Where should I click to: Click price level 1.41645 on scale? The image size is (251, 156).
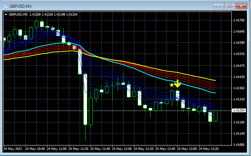239,31
